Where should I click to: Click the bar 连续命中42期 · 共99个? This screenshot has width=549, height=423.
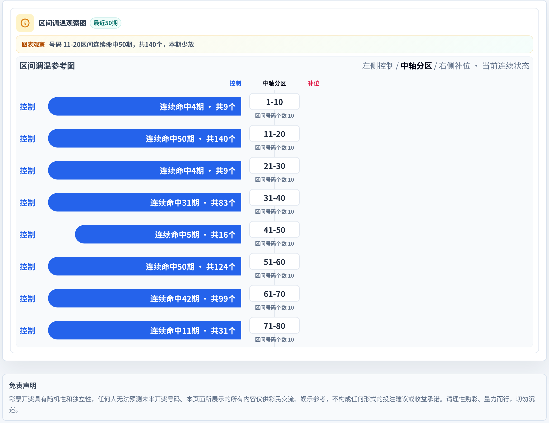click(x=145, y=298)
